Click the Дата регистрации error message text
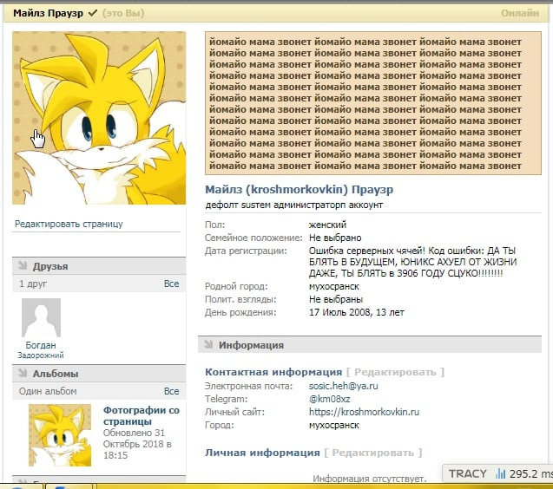Image resolution: width=553 pixels, height=489 pixels. [x=412, y=262]
